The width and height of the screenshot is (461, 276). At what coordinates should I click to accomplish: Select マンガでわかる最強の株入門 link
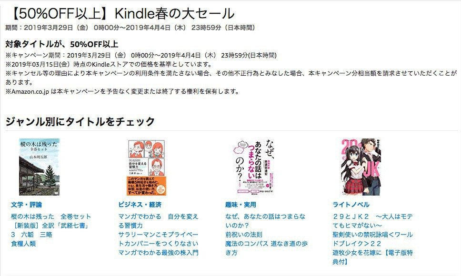tap(159, 253)
